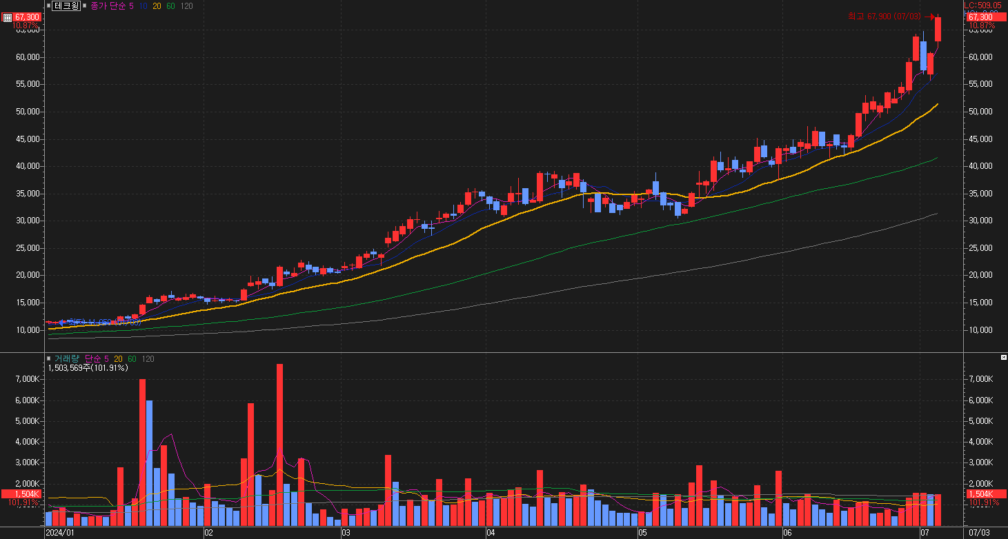1008x539 pixels.
Task: Click the 7,000K label on the left volume axis
Action: point(28,379)
